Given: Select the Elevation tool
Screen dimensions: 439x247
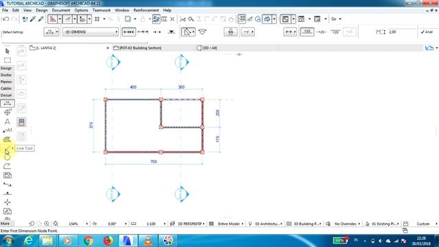Looking at the screenshot, I should [x=8, y=193].
